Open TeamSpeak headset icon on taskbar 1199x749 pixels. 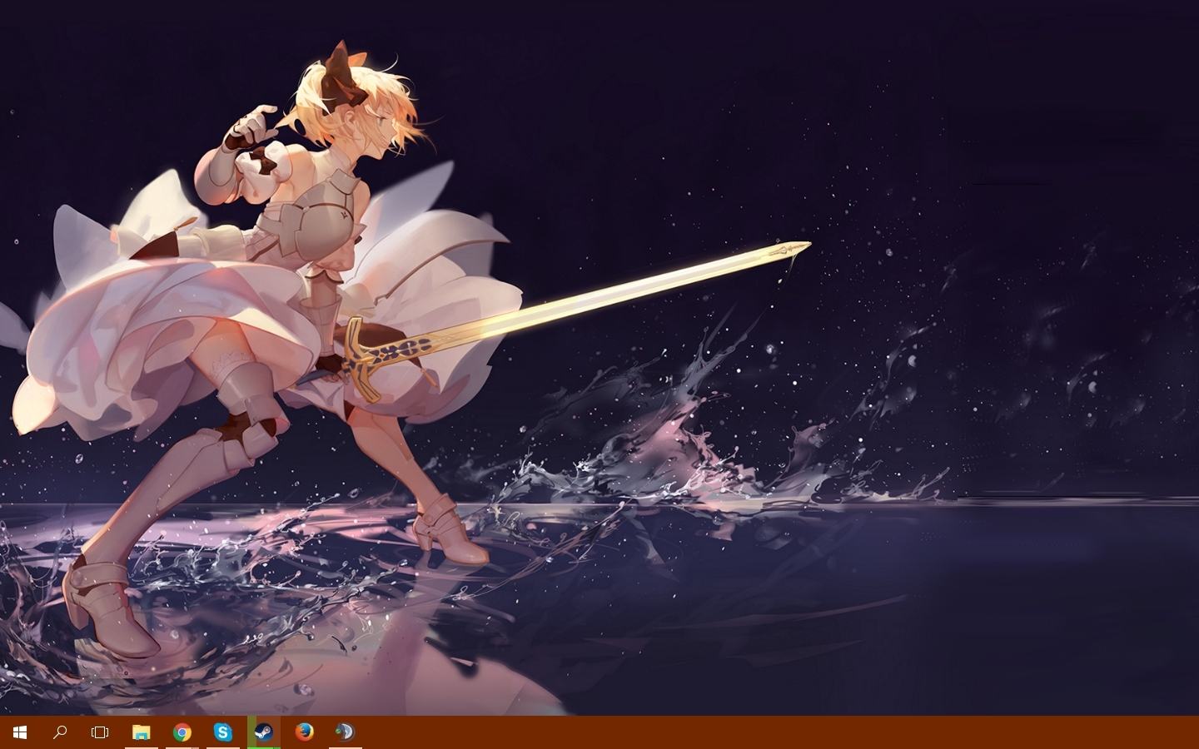click(345, 732)
